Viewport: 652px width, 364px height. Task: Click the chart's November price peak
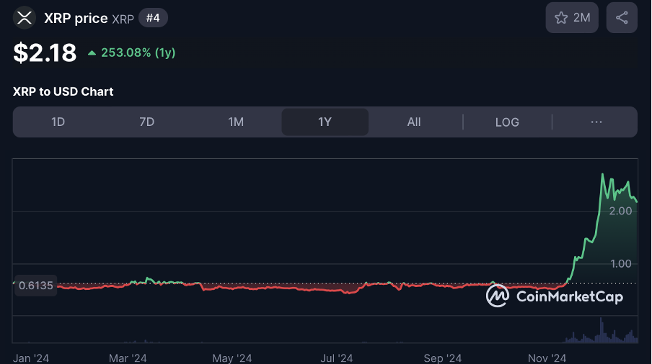(x=602, y=175)
